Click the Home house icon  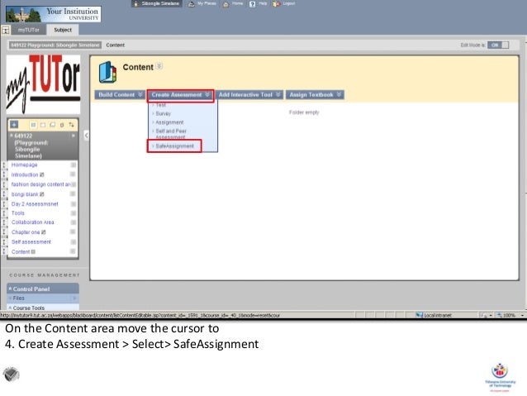pos(226,4)
